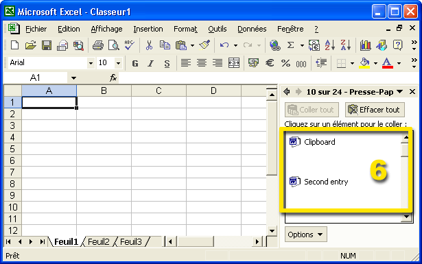Click the AutoSum sigma icon
This screenshot has width=422, height=264.
tap(290, 45)
